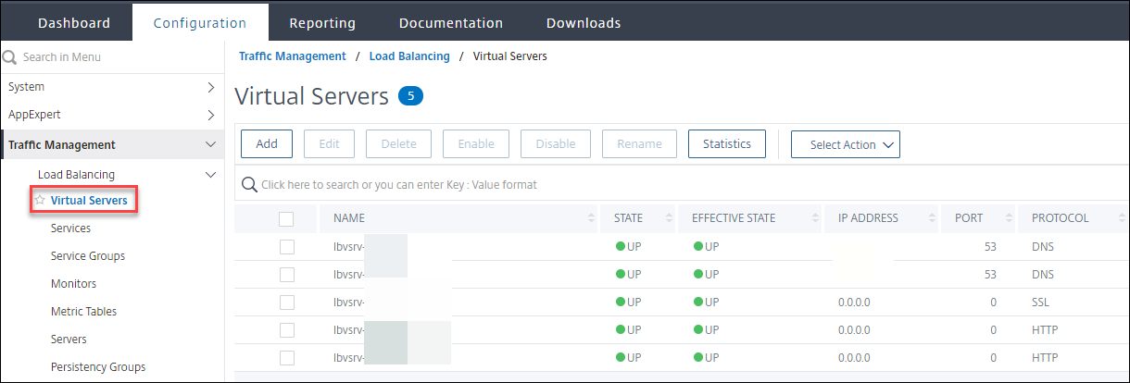
Task: Click the Add button
Action: pyautogui.click(x=267, y=143)
